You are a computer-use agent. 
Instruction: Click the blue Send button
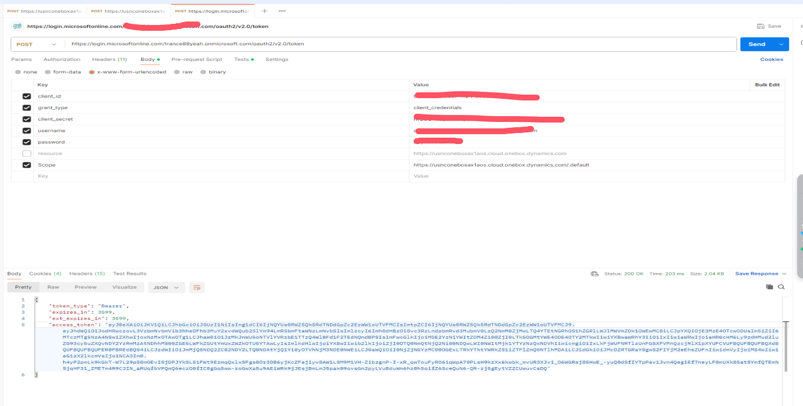point(757,44)
